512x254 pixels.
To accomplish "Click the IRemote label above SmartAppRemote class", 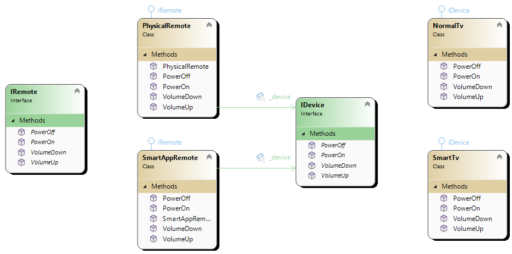I will 169,142.
